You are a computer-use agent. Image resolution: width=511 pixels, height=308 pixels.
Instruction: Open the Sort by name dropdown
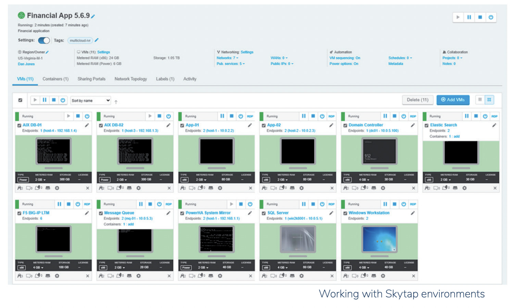click(x=91, y=100)
